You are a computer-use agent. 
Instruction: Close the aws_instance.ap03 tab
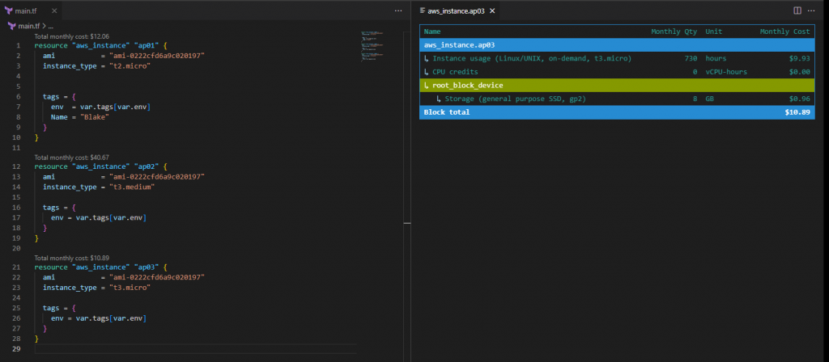click(x=491, y=11)
